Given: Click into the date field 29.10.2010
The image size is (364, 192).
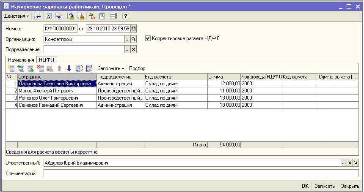Looking at the screenshot, I should point(108,29).
